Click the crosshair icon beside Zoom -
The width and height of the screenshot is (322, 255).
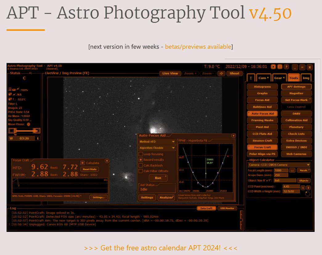[x=221, y=74]
